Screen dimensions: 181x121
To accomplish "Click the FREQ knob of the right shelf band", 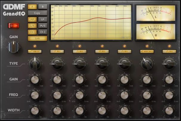I will (x=147, y=95).
